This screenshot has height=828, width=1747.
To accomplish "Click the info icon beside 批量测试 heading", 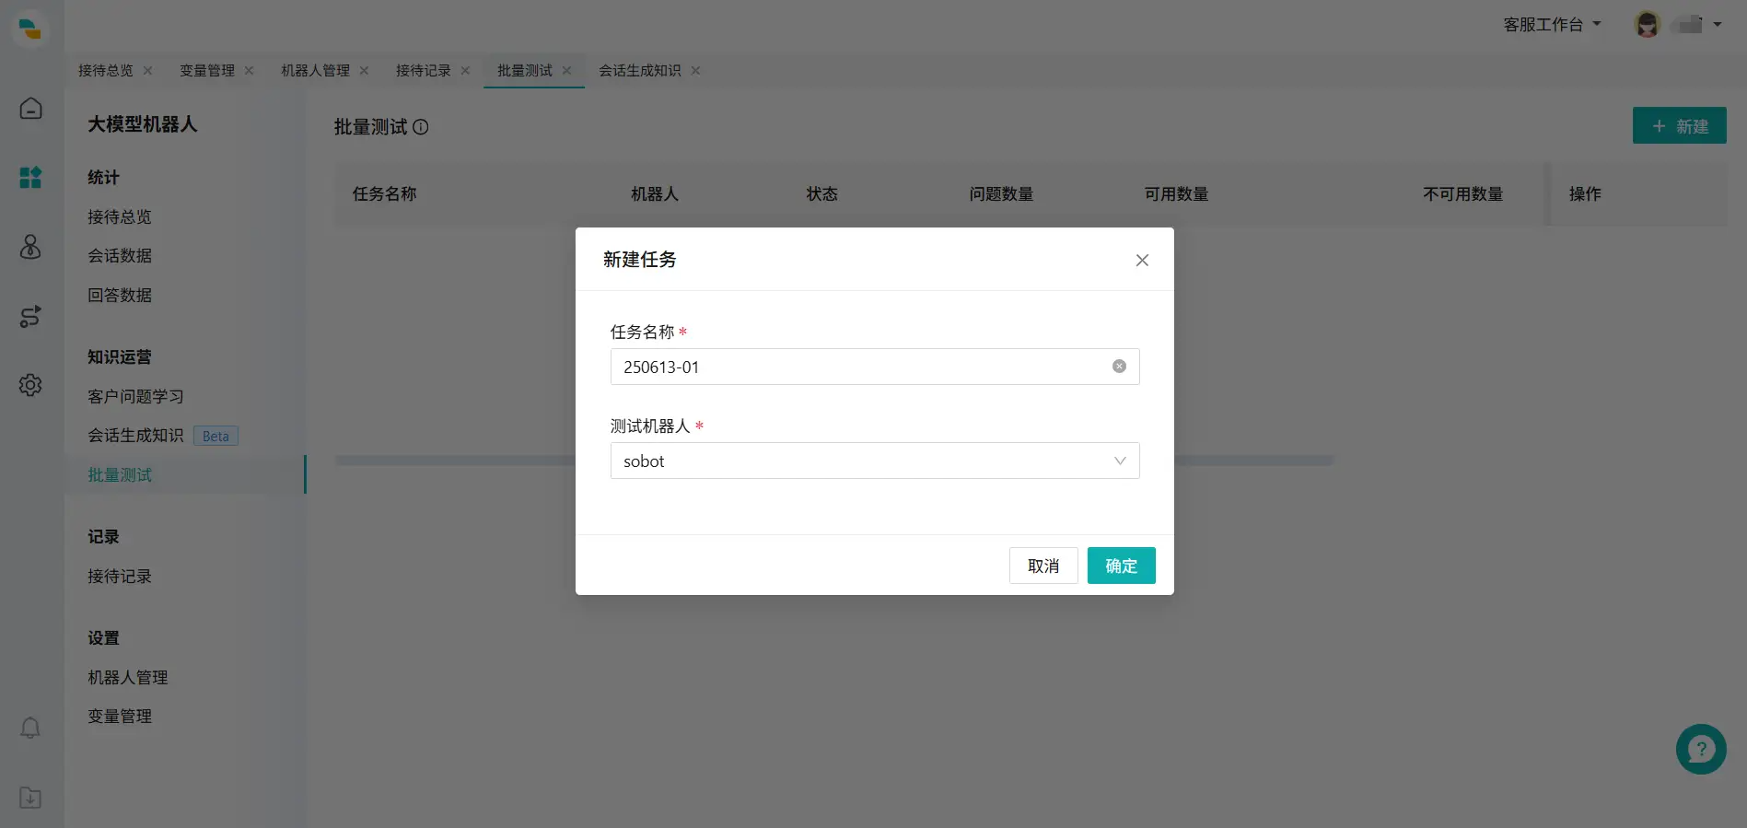I will 421,127.
